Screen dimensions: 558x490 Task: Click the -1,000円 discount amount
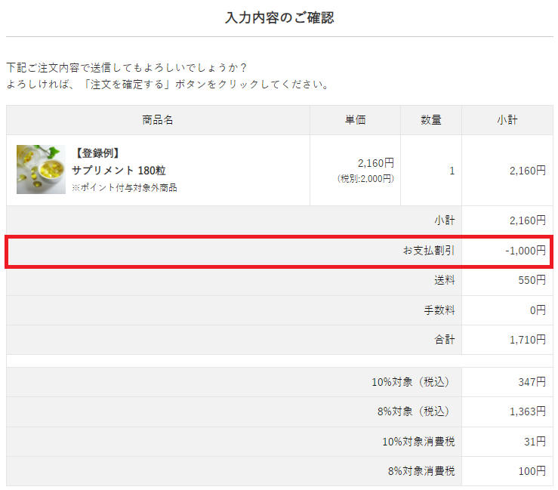pos(525,251)
